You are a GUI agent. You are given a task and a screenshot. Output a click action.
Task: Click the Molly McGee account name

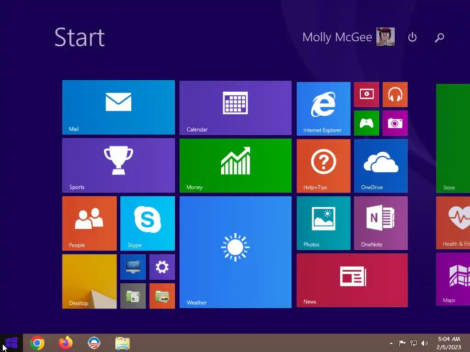coord(337,37)
